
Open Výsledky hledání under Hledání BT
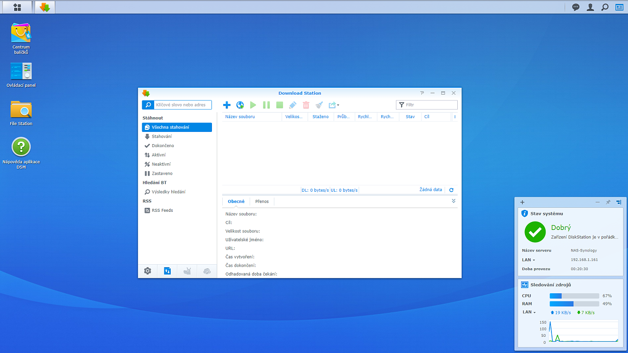click(177, 192)
